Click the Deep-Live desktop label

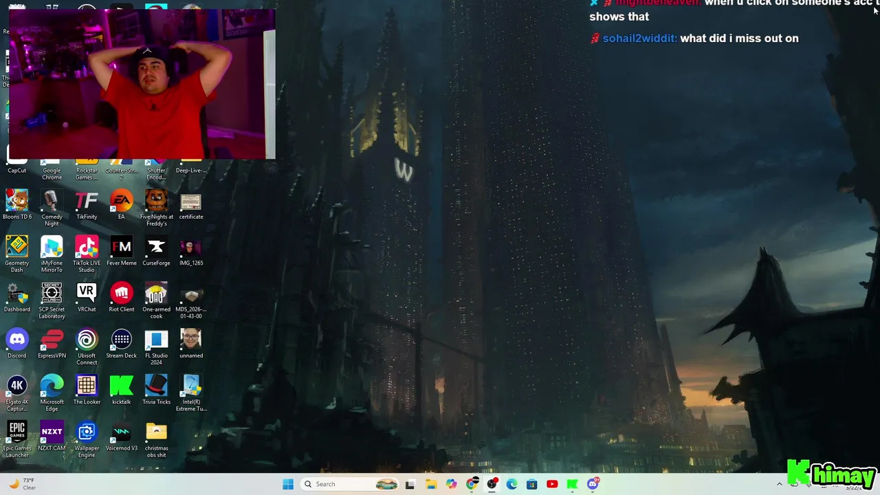[x=191, y=170]
